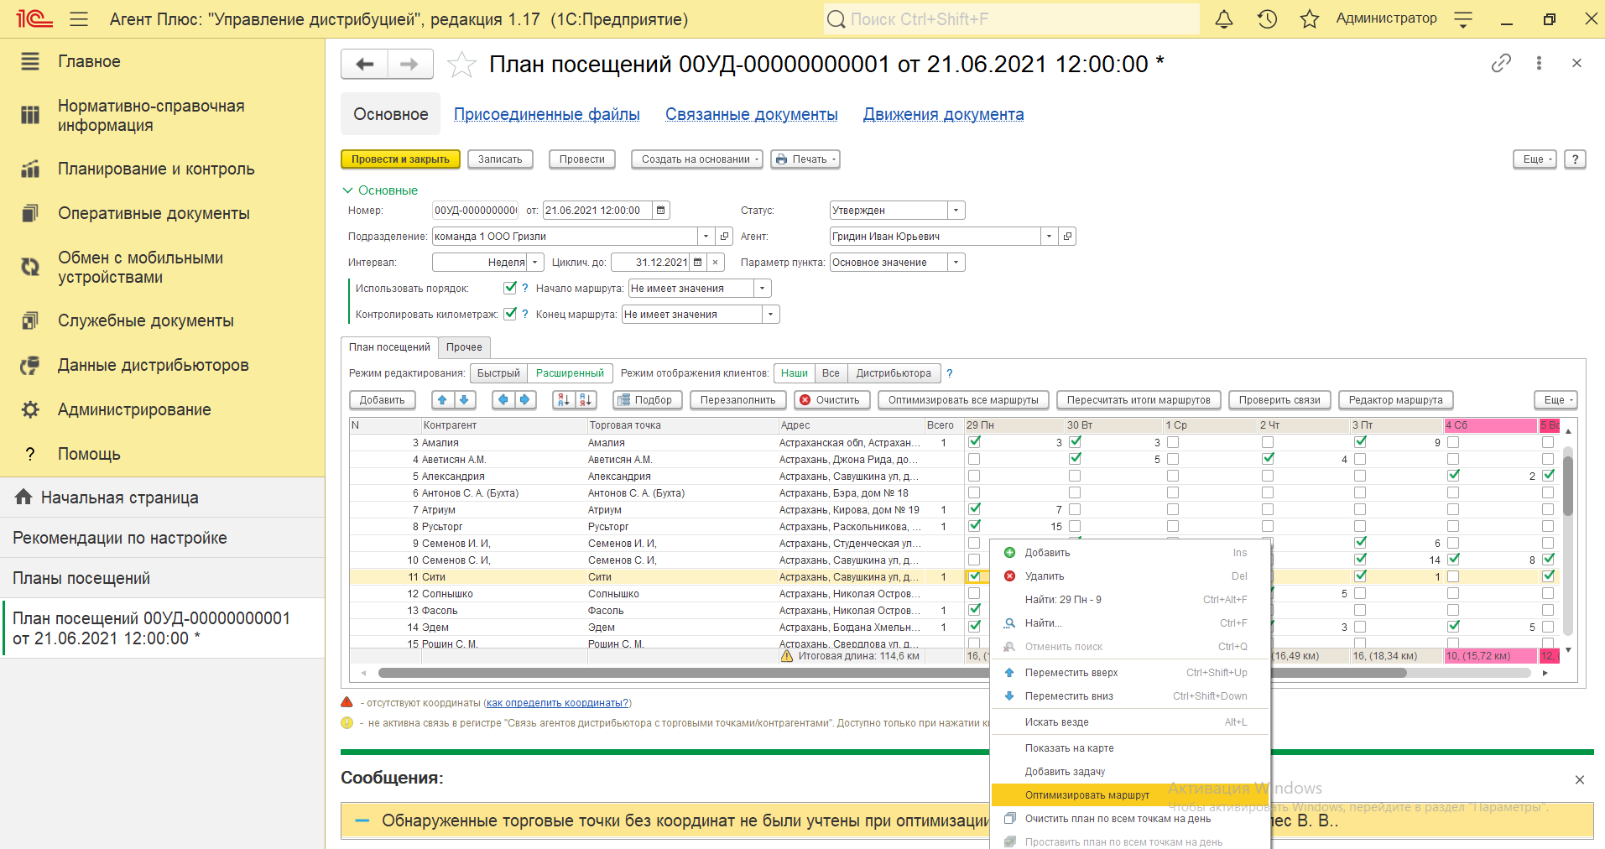
Task: Click the search field Поиск Ctrl+Shift+F
Action: point(1011,18)
